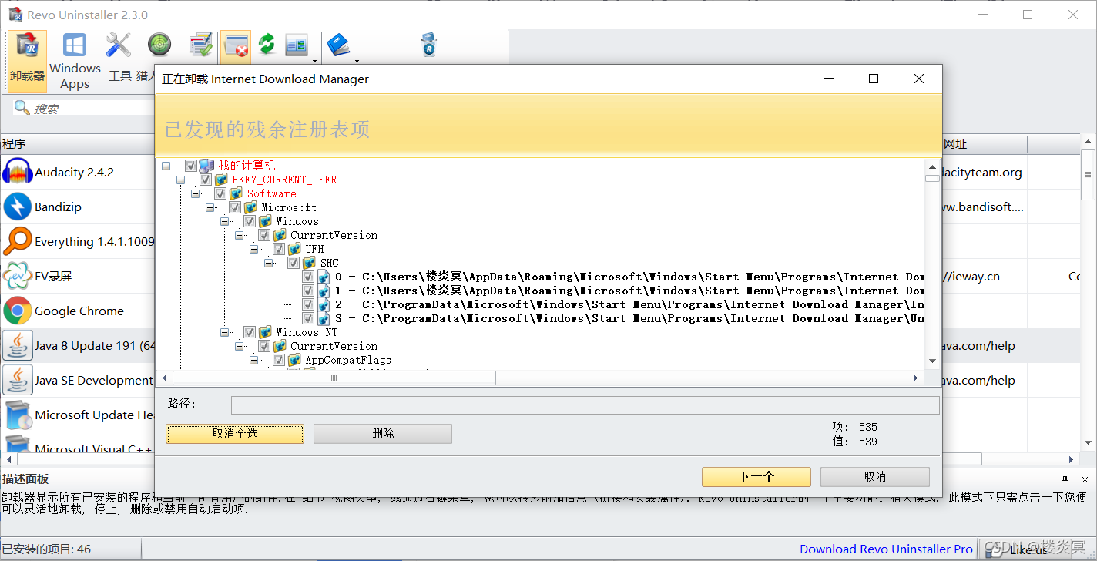Open options via the checklist toolbar icon

[x=200, y=45]
